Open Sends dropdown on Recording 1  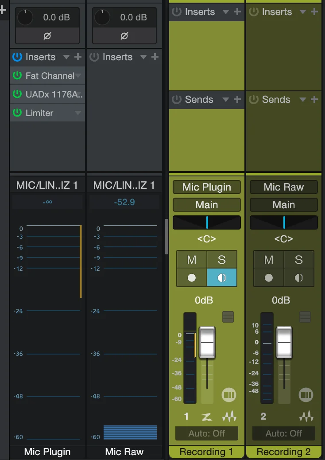coord(226,100)
